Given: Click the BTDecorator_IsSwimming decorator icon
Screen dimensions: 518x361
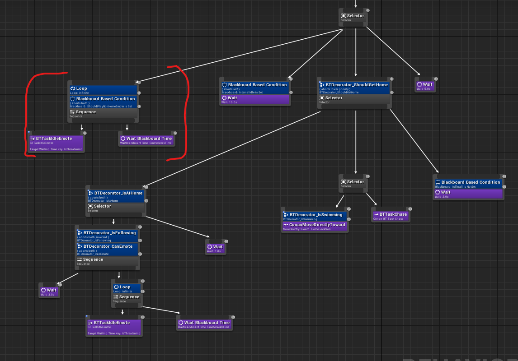Looking at the screenshot, I should [x=286, y=215].
